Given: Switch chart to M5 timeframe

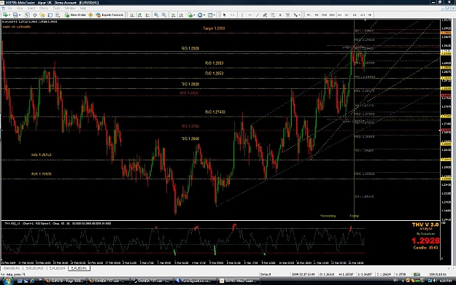Looking at the screenshot, I should [317, 15].
